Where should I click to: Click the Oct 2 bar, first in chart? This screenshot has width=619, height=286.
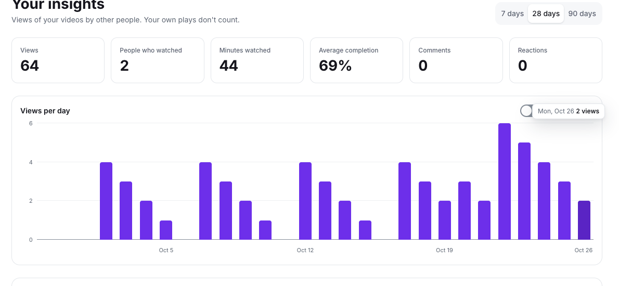[106, 201]
